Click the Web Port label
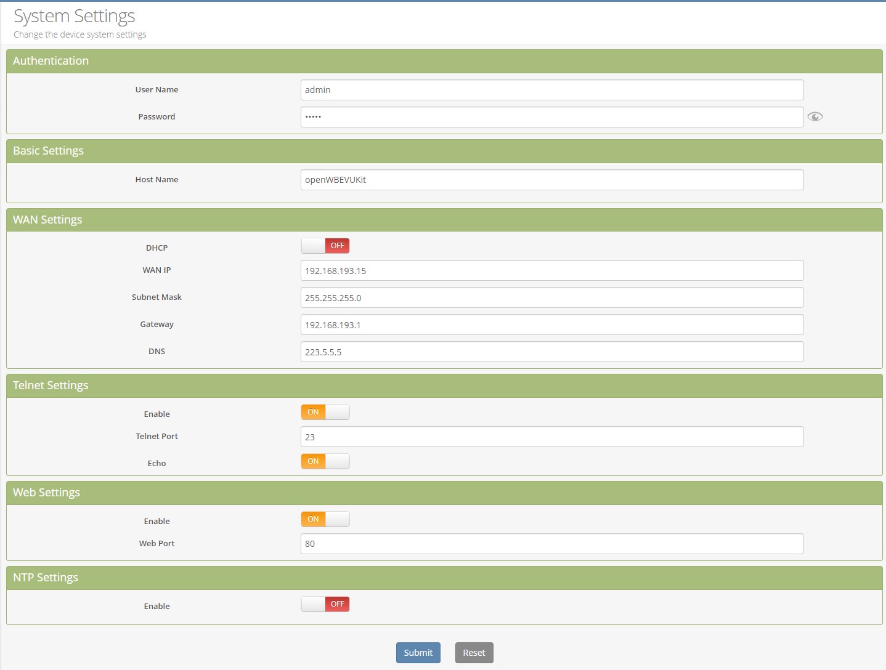The height and width of the screenshot is (670, 886). (156, 544)
